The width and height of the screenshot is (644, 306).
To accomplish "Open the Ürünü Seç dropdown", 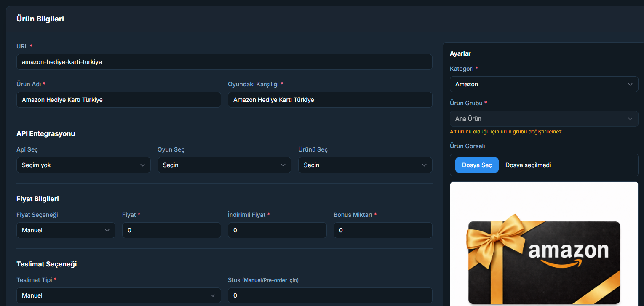I will tap(365, 165).
